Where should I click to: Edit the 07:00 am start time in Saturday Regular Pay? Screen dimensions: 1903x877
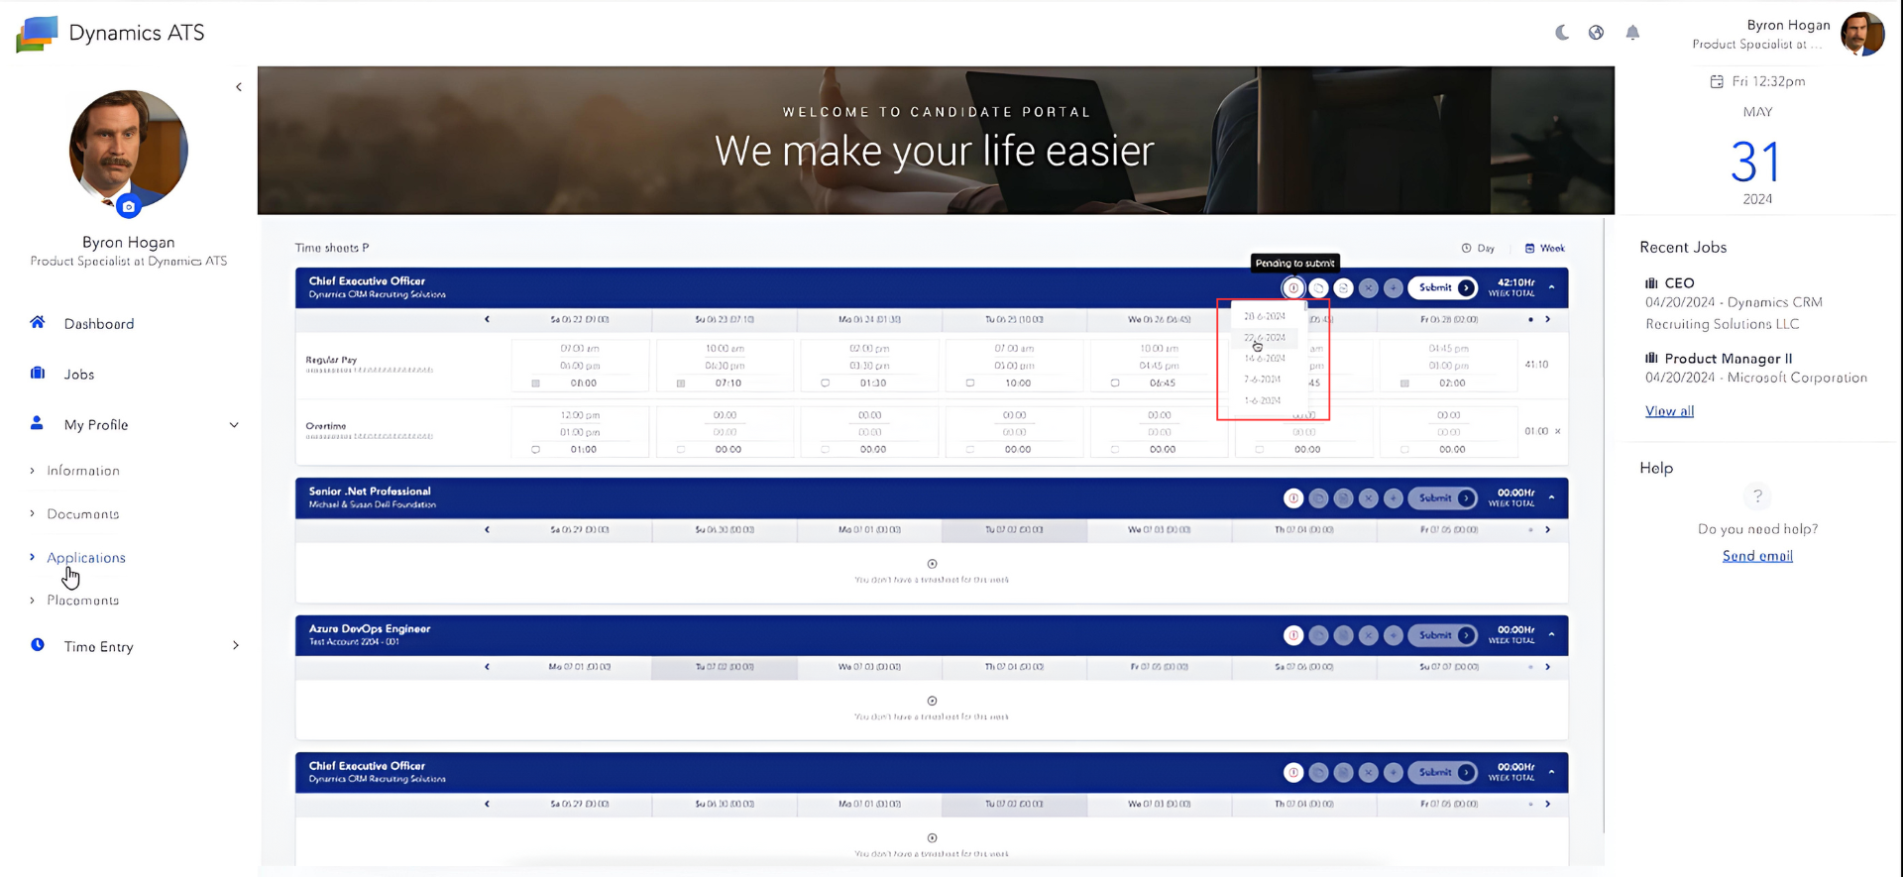tap(580, 349)
